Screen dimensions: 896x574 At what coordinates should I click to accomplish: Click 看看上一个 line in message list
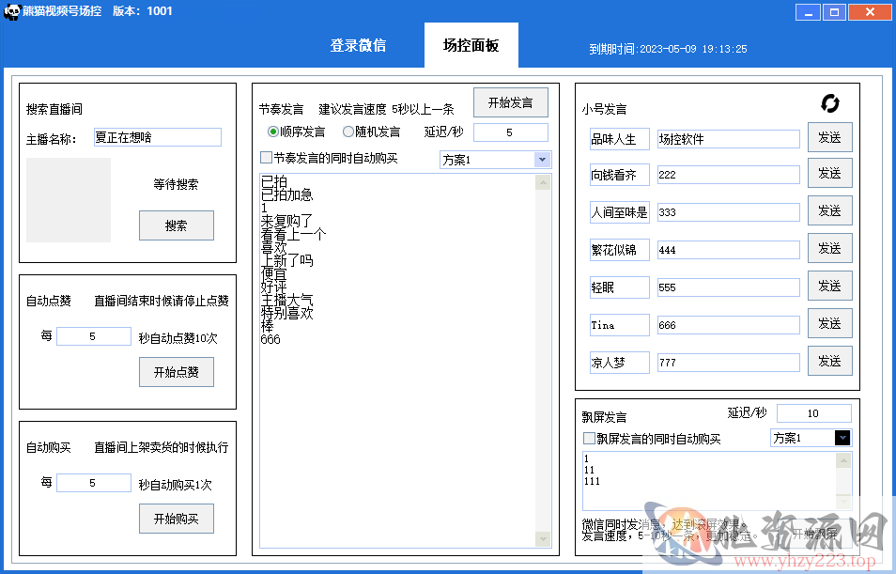coord(293,235)
